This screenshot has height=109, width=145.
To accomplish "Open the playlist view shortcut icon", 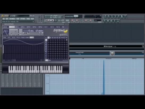I will coord(104,21).
